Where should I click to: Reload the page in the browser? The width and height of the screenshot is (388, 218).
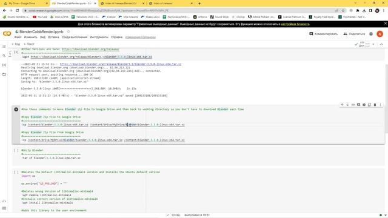[x=18, y=10]
